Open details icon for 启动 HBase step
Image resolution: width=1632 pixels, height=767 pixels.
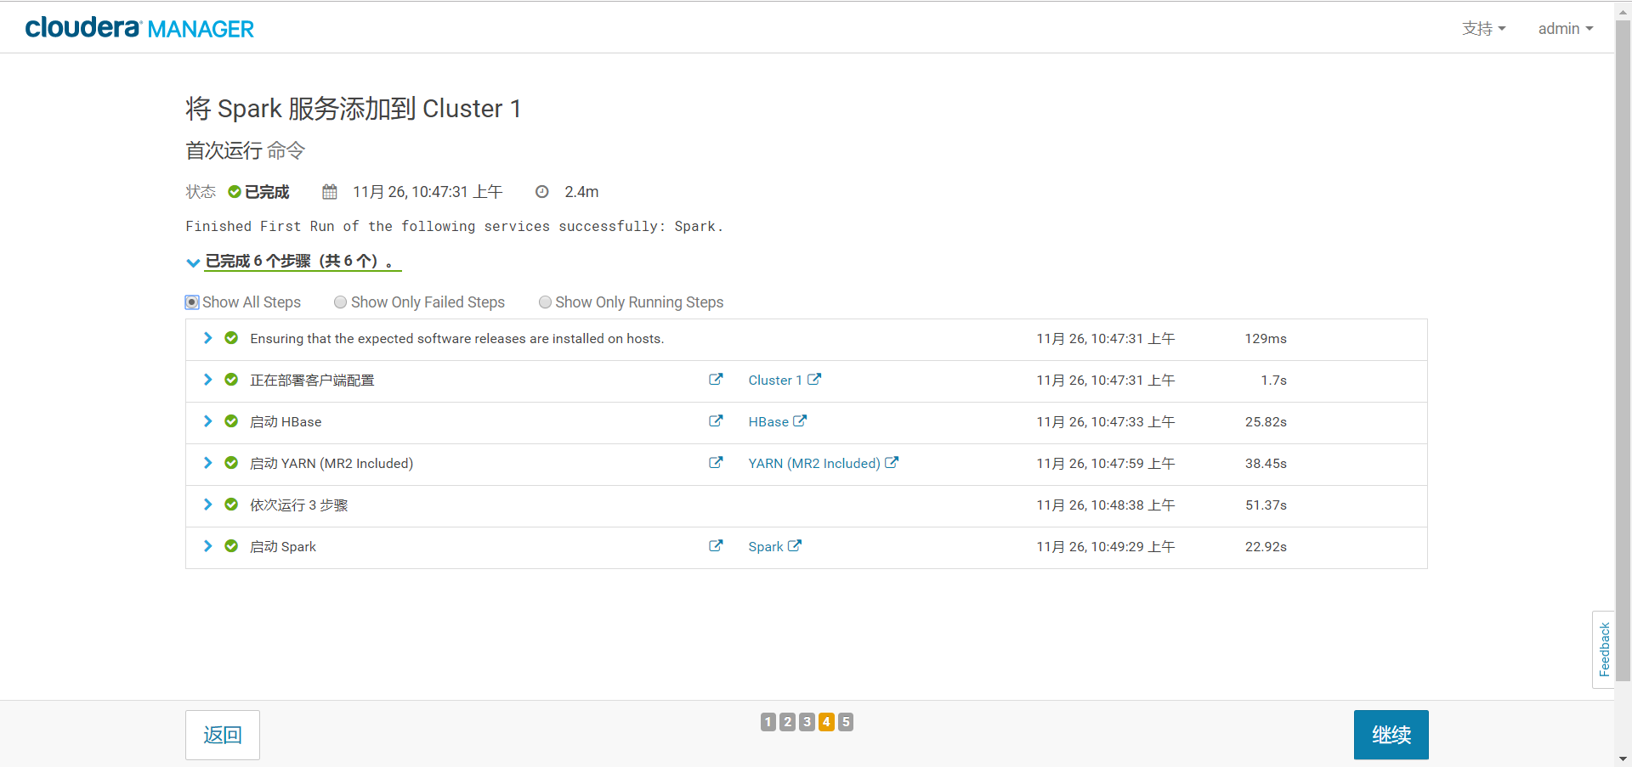coord(716,421)
